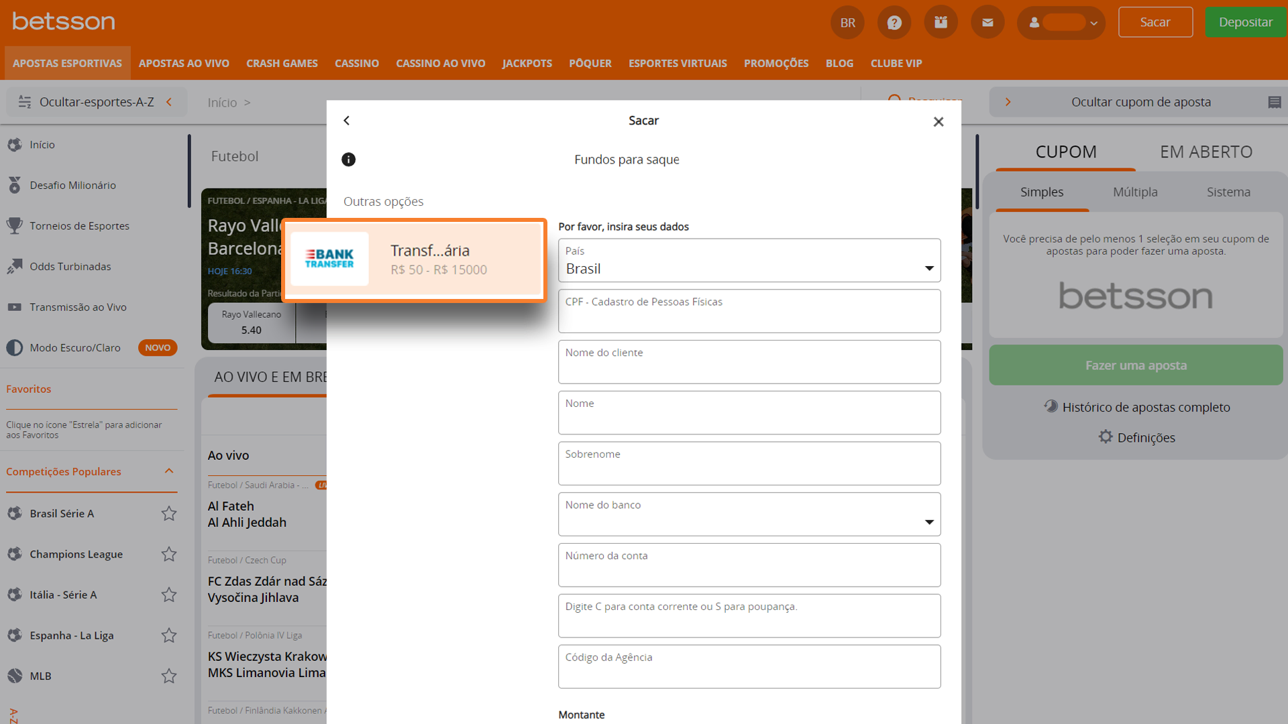
Task: Open Início in the sidebar
Action: (42, 145)
